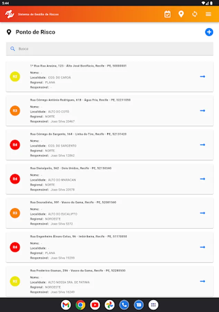Tap the R4 badge on Rua Engenheiro Álvaro Celso
This screenshot has width=219, height=312.
15,247
